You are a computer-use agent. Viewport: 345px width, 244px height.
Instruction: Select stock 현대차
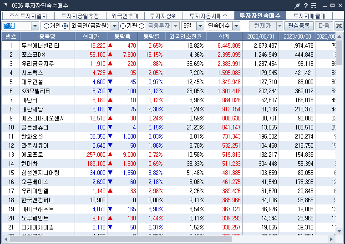click(30, 164)
